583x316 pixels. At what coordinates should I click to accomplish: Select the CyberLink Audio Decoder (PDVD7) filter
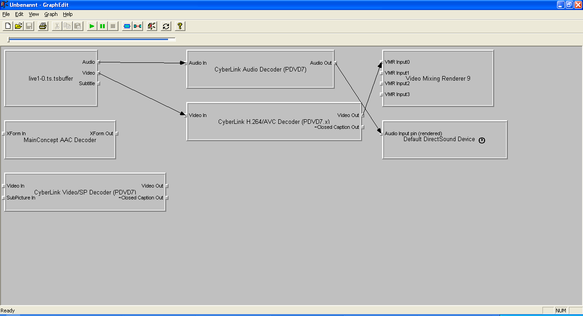tap(260, 70)
